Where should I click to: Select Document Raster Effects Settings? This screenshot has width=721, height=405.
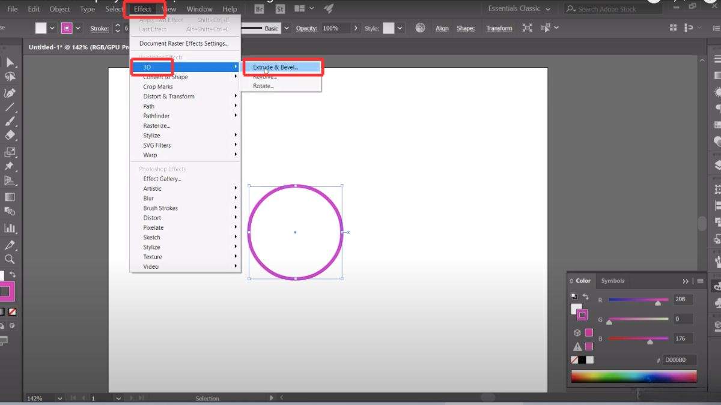pos(185,43)
